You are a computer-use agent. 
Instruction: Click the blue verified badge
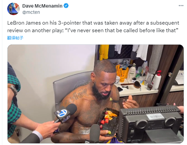pyautogui.click(x=66, y=6)
